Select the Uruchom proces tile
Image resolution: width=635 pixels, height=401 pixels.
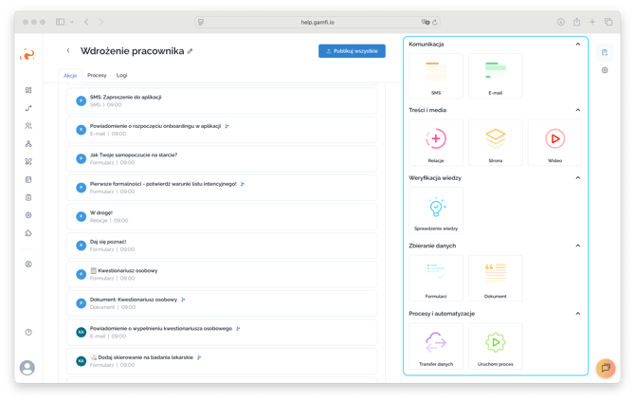495,345
